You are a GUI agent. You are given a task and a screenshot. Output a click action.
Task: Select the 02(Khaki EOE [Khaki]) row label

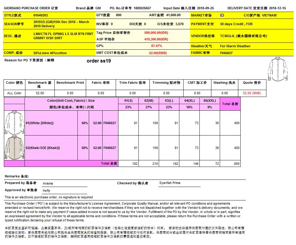(x=43, y=148)
